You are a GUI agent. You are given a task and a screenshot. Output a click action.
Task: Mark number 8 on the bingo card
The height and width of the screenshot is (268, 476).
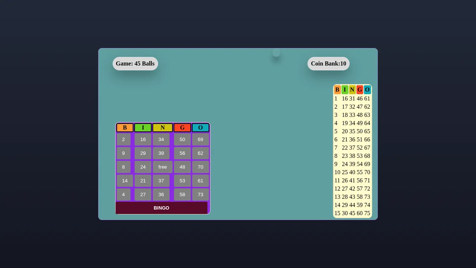click(x=123, y=167)
